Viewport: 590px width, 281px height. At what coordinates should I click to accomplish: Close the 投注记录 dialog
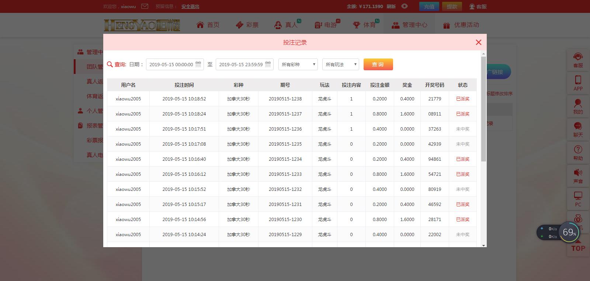(479, 42)
